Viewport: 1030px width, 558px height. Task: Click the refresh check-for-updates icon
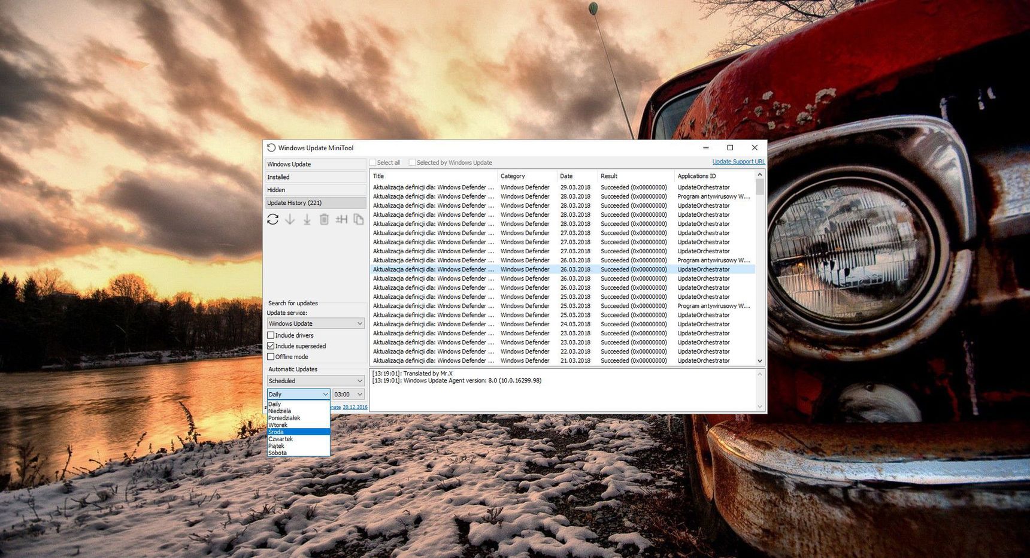point(273,220)
